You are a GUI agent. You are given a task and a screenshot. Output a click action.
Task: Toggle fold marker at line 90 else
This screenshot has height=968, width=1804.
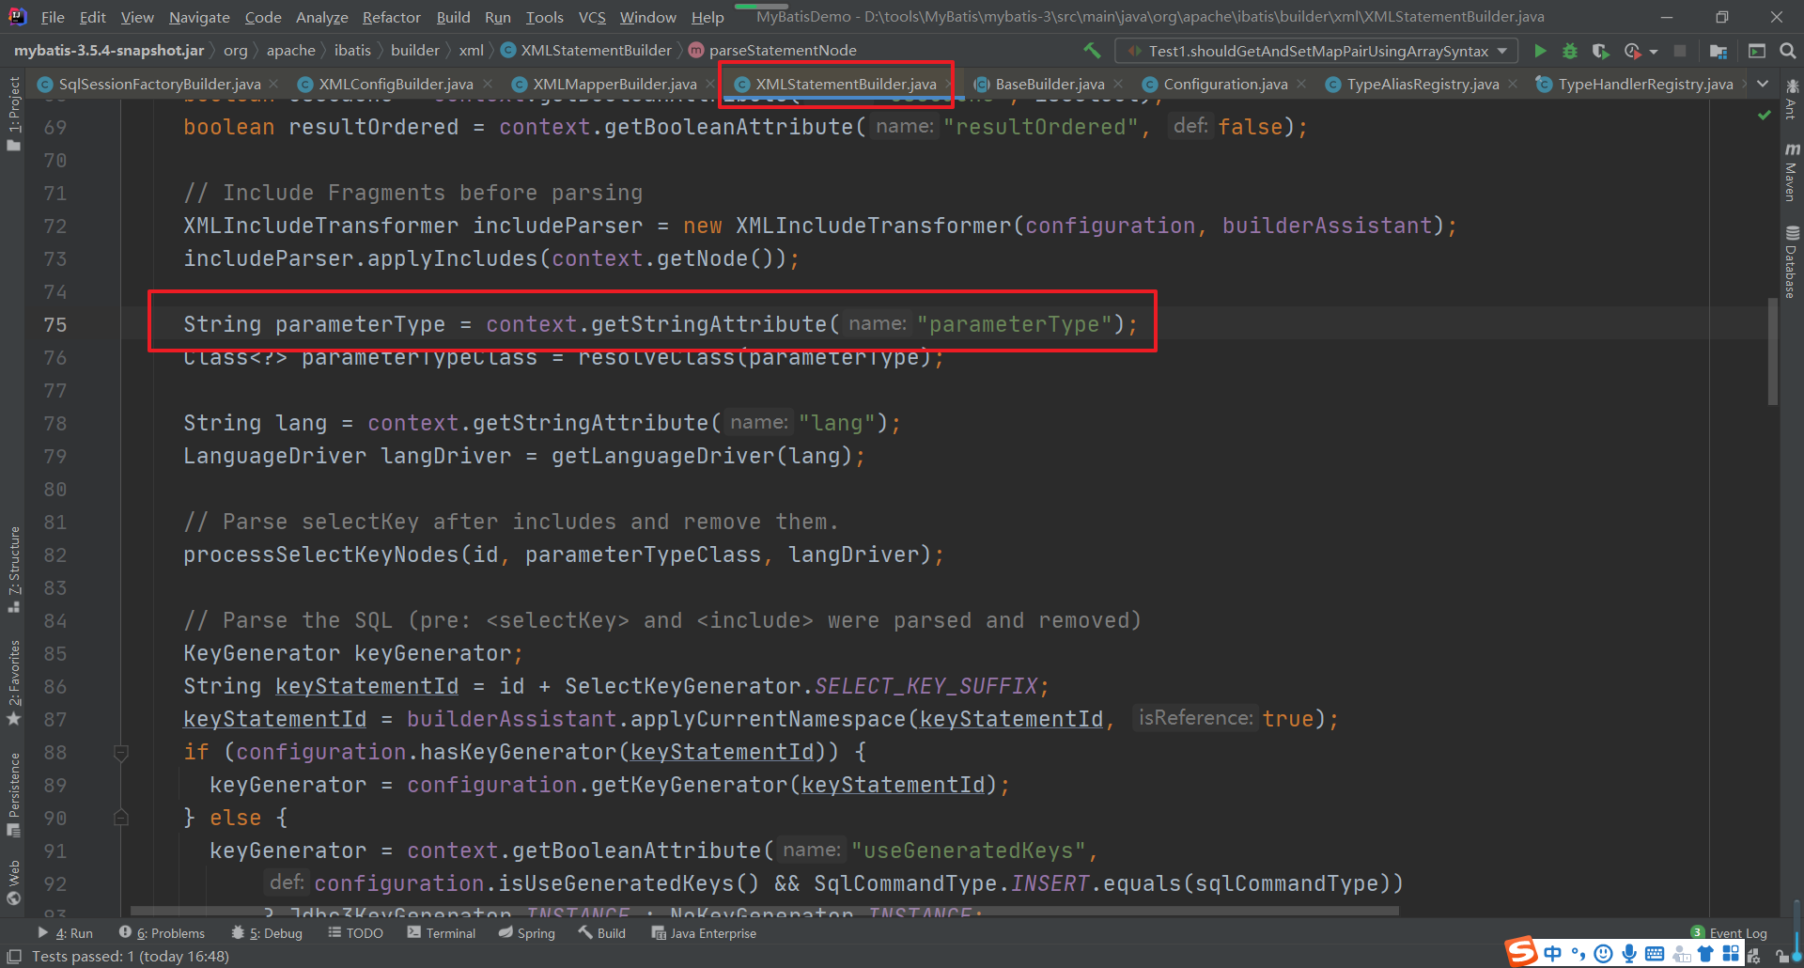(x=121, y=818)
